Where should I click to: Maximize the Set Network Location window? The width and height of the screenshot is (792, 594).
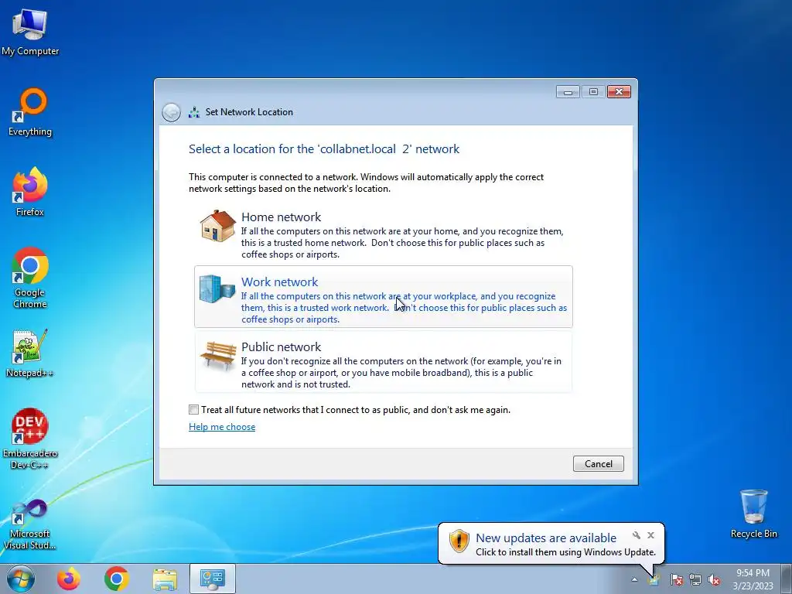(593, 91)
